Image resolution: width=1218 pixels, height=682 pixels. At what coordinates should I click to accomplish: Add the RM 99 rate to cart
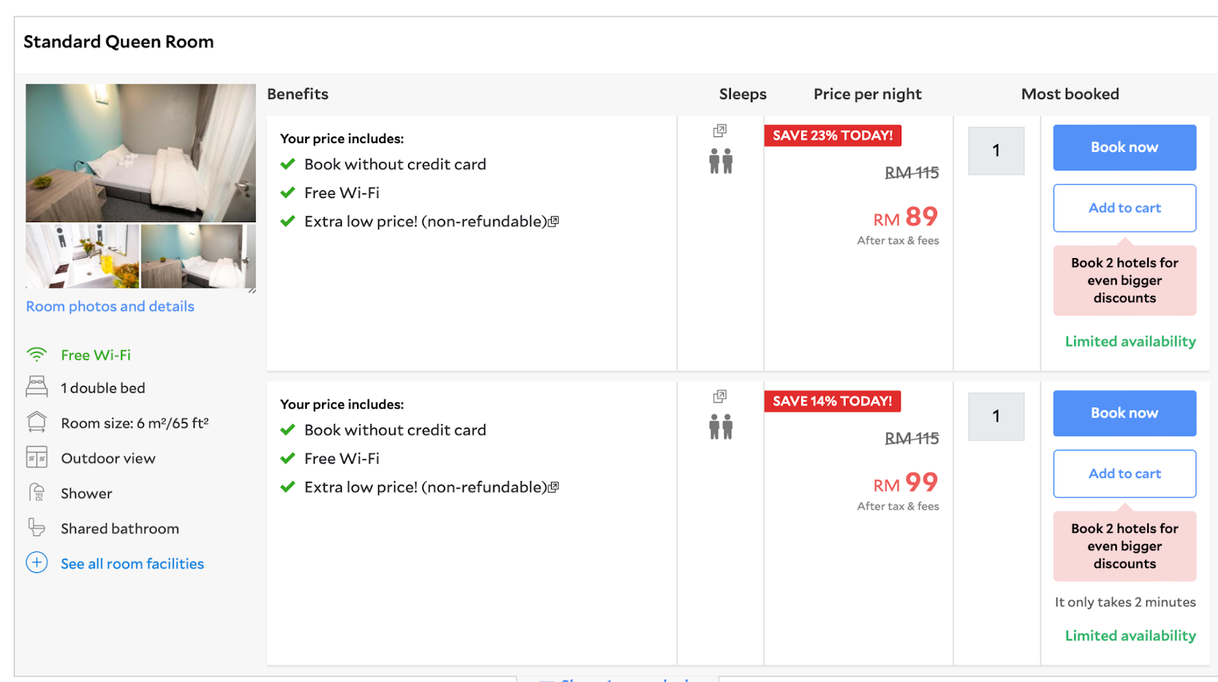1124,473
